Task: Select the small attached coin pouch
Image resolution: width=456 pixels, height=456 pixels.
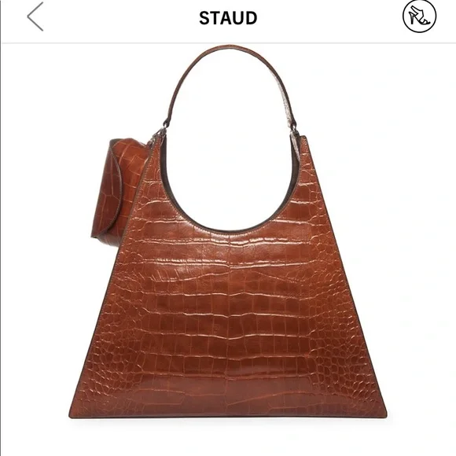Action: [x=119, y=189]
